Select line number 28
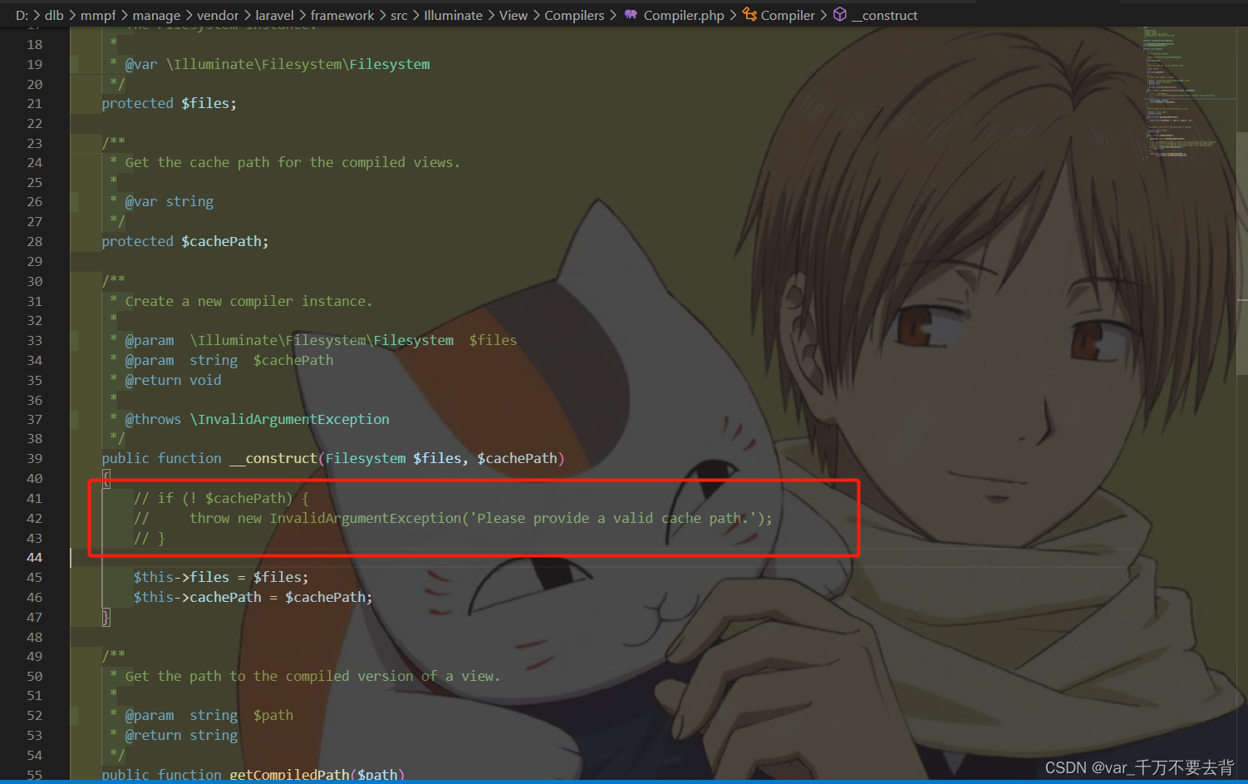1248x784 pixels. point(34,242)
